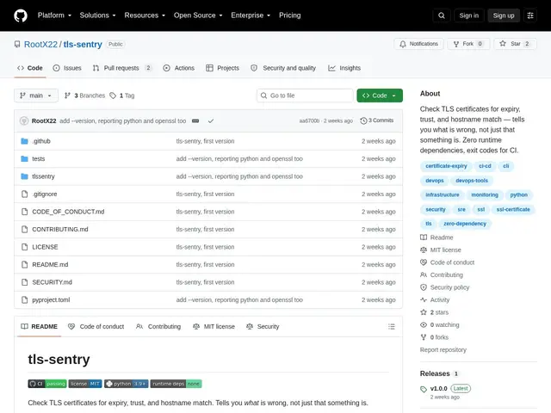Open the main branch selector dropdown
Screen dimensions: 551x413
coord(36,96)
